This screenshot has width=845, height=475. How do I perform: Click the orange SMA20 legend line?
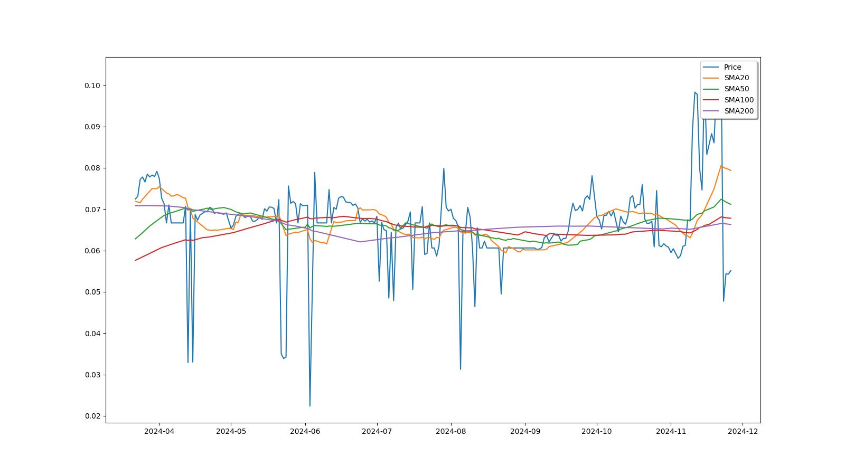coord(711,78)
